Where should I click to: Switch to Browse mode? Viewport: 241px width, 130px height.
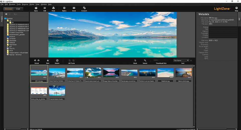(x=9, y=9)
